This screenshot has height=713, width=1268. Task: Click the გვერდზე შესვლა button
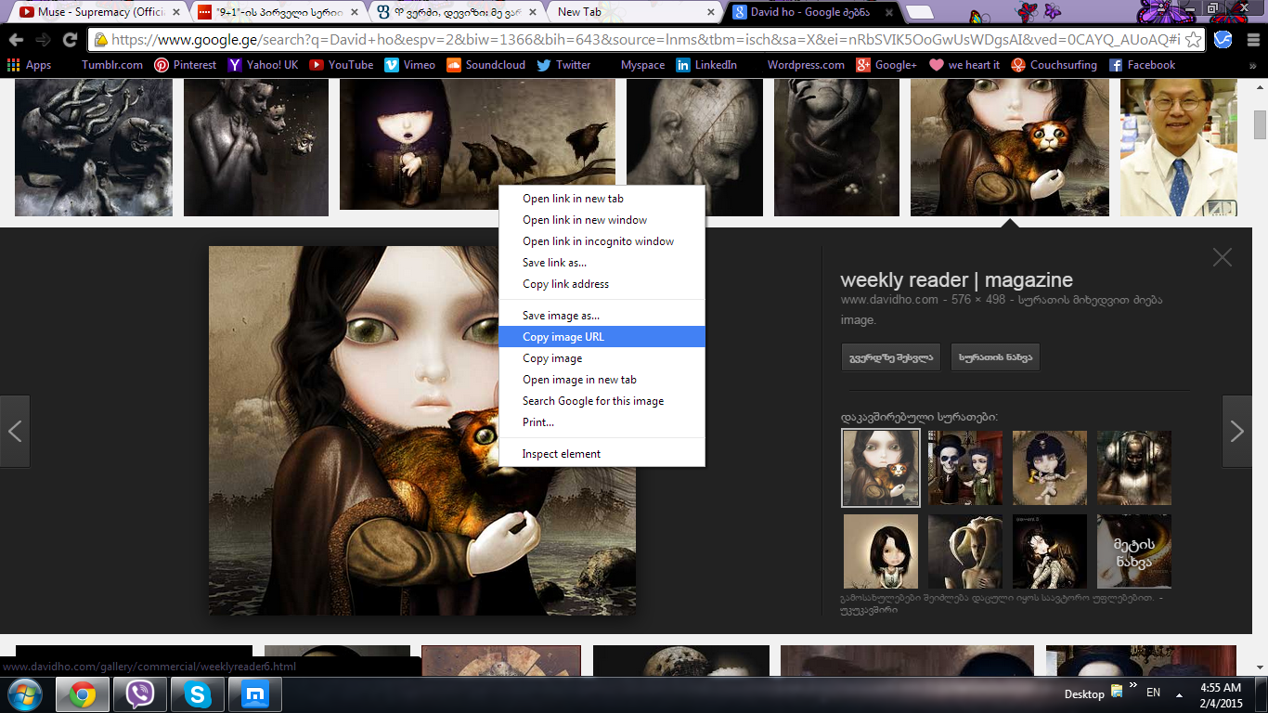[891, 357]
